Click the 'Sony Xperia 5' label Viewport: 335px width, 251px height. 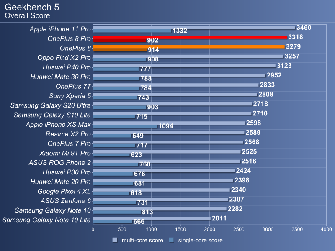point(70,96)
